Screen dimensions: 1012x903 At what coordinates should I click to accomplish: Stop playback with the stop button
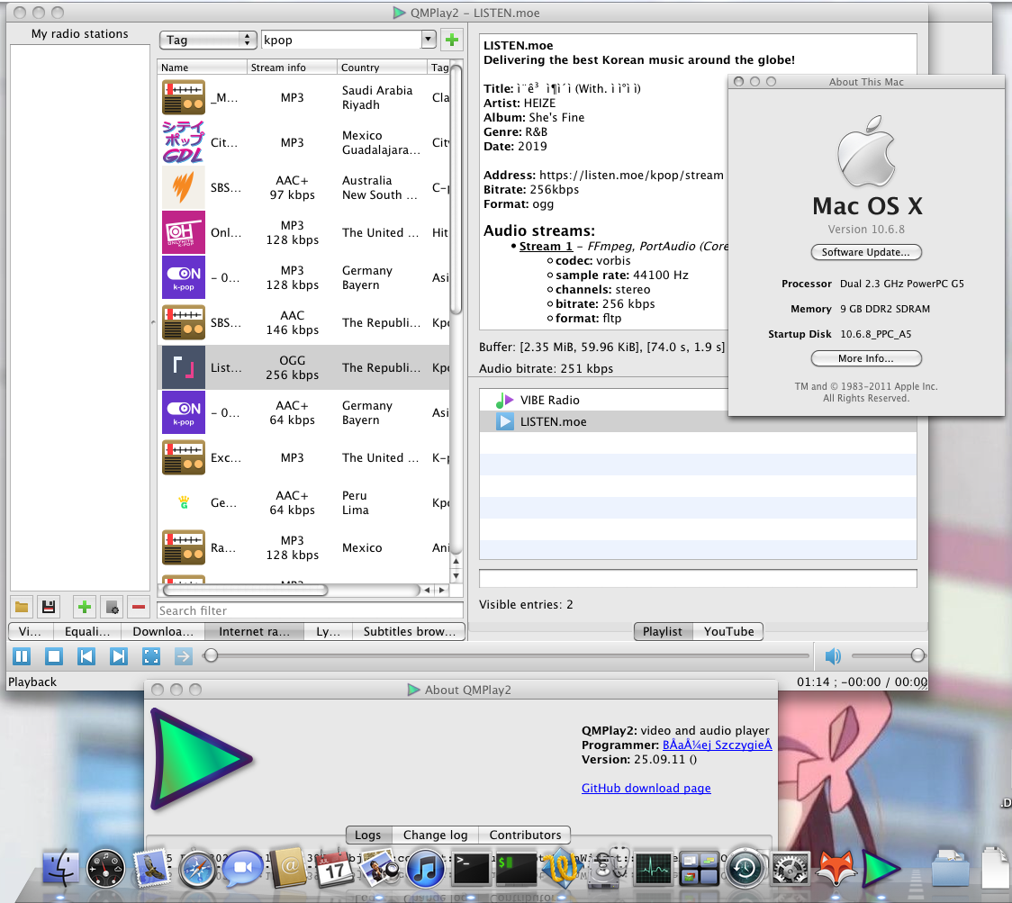tap(54, 656)
